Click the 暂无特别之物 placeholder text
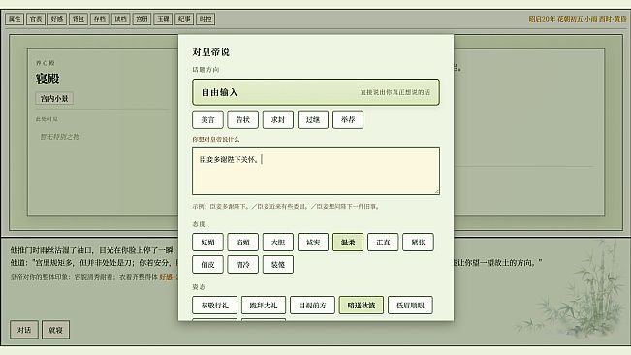 pos(59,137)
